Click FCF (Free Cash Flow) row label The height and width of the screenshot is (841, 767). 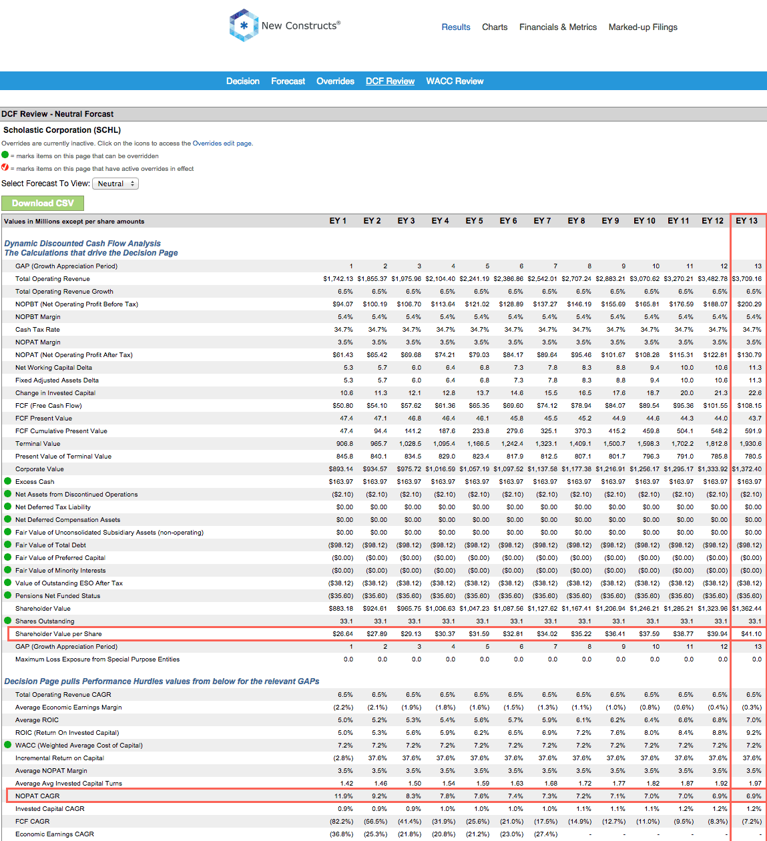(49, 405)
